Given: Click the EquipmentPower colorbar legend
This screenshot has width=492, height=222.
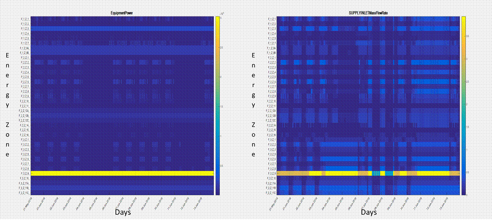Looking at the screenshot, I should pyautogui.click(x=217, y=105).
